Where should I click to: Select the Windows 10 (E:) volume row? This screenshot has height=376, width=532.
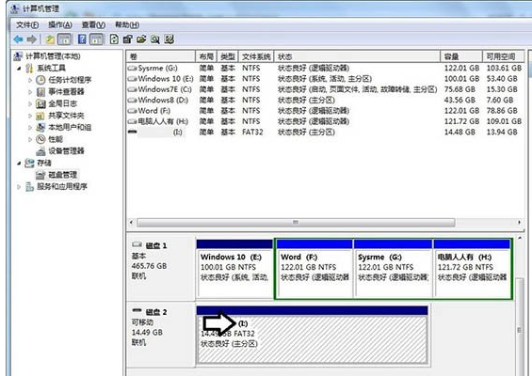click(x=325, y=79)
